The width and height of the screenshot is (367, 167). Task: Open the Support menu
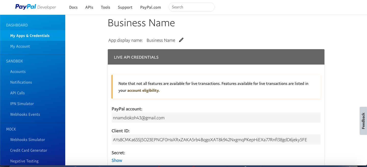click(125, 7)
